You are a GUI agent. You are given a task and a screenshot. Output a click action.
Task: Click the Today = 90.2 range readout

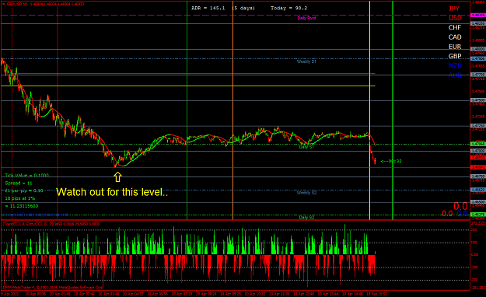(x=288, y=8)
